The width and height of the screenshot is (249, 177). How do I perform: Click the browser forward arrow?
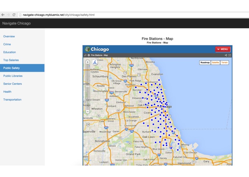point(8,15)
